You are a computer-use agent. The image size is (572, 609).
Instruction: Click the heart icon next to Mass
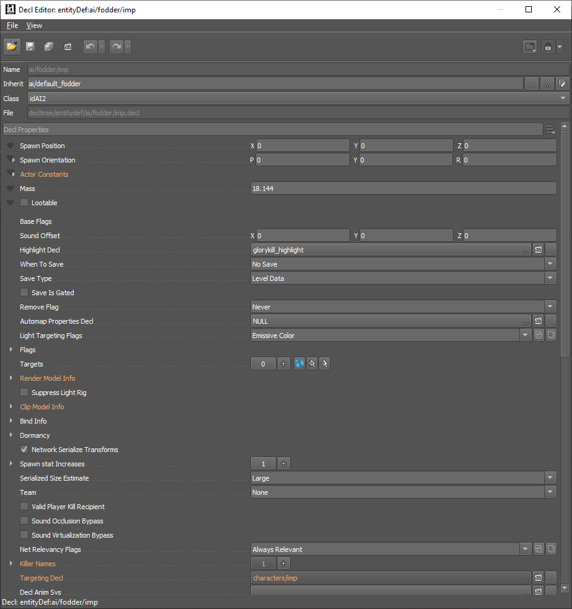pyautogui.click(x=11, y=189)
